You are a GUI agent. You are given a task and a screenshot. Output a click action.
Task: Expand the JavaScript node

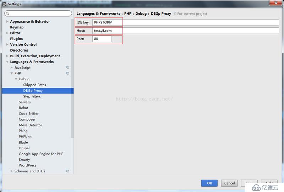coord(12,68)
